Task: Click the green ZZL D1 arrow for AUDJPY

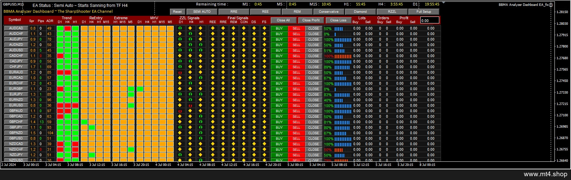Action: click(x=180, y=39)
